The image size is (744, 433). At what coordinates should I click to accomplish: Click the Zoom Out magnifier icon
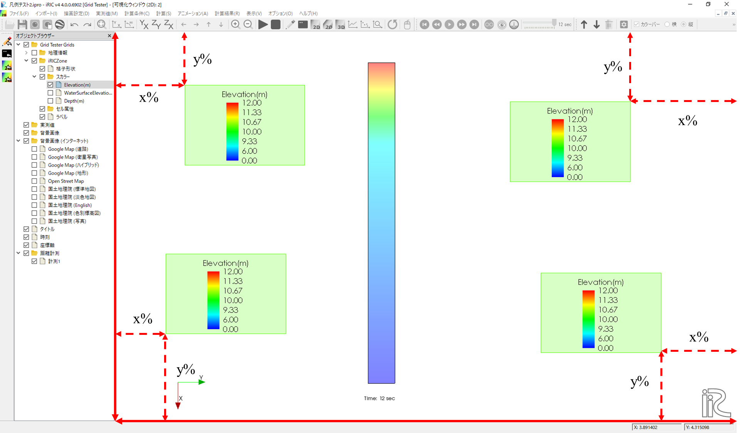click(x=248, y=25)
